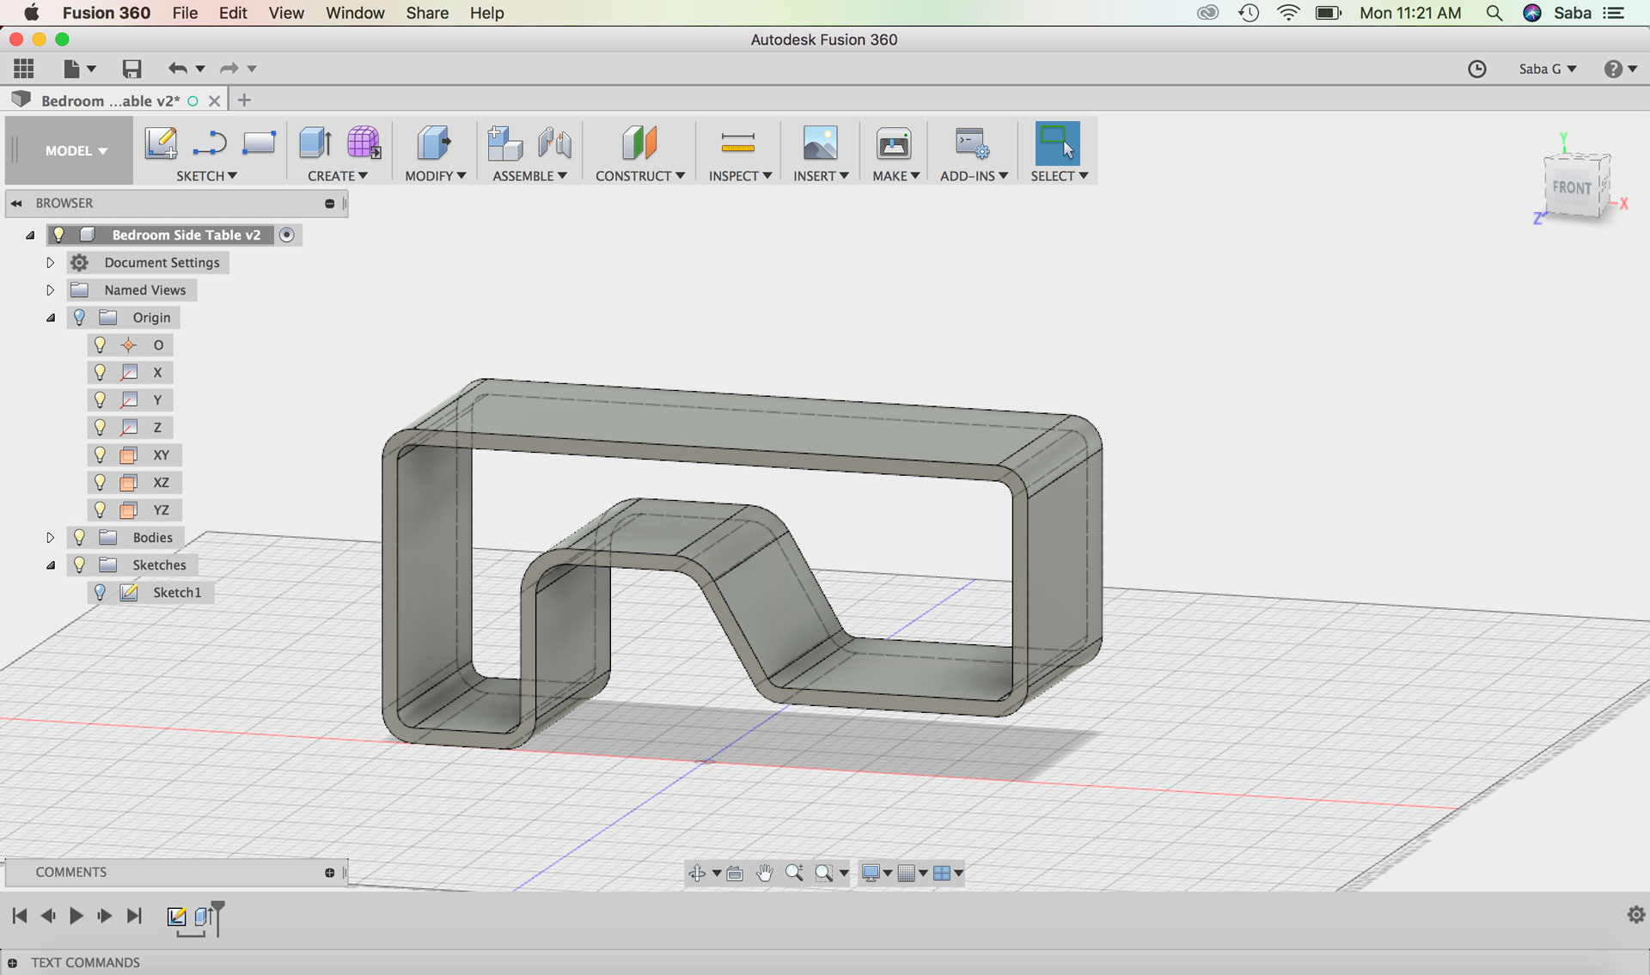The height and width of the screenshot is (975, 1650).
Task: Expand Document Settings node
Action: (50, 262)
